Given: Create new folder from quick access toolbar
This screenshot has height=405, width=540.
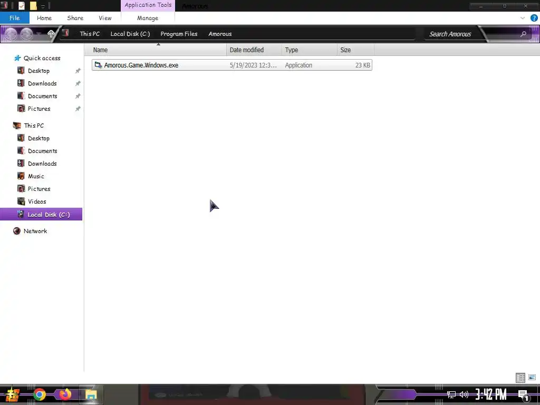Looking at the screenshot, I should 33,5.
